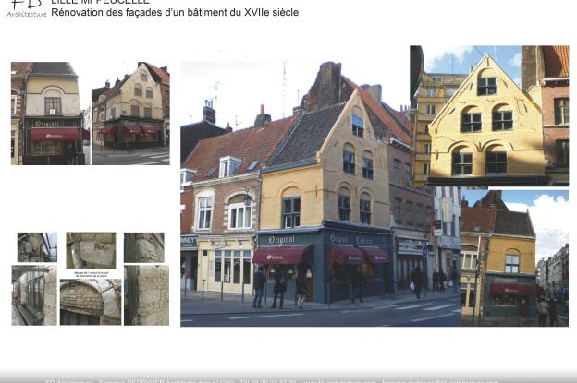Image resolution: width=577 pixels, height=383 pixels.
Task: Open the stone block detail photo above the caption
Action: coord(91,250)
